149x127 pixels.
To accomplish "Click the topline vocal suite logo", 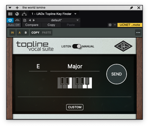I will point(35,46).
